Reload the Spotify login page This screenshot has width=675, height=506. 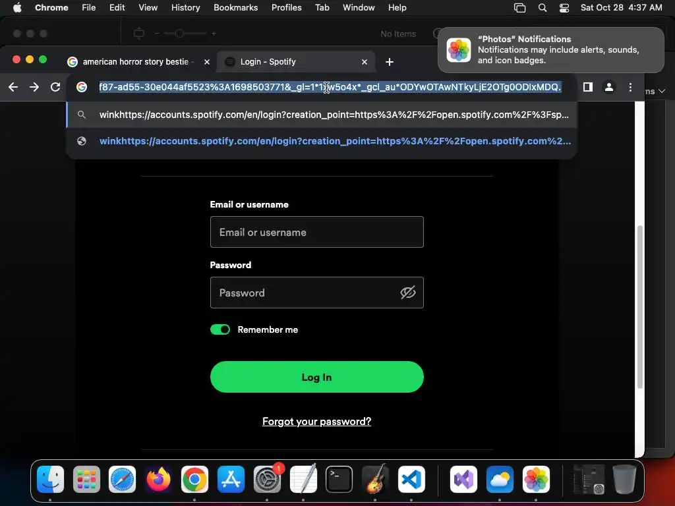[55, 87]
